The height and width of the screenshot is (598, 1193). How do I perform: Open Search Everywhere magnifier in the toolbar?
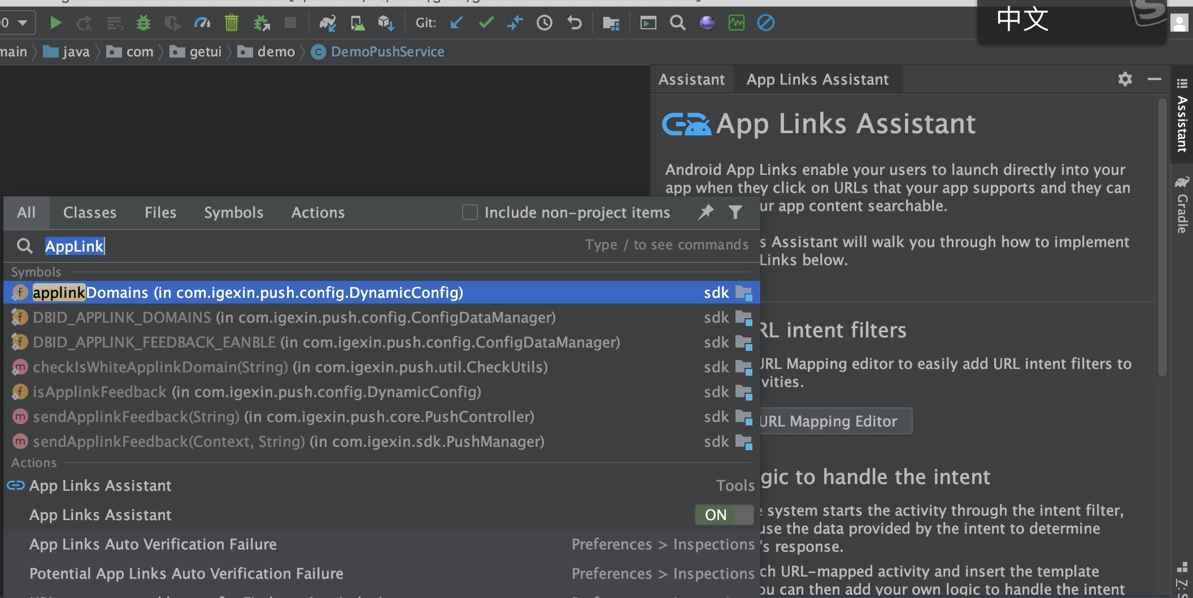tap(677, 23)
